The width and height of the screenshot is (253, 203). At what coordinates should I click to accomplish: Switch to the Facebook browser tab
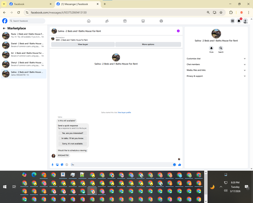click(30, 4)
